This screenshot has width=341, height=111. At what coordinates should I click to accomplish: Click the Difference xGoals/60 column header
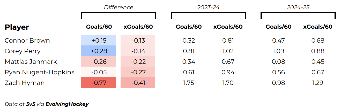(138, 27)
